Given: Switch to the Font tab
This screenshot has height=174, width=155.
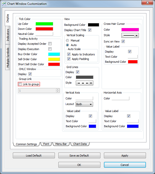Looking at the screenshot, I should (x=46, y=144).
